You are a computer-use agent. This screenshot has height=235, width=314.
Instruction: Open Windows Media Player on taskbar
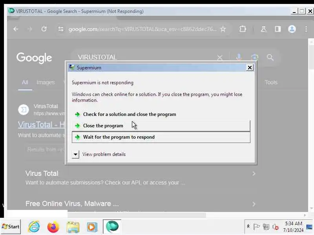click(92, 227)
